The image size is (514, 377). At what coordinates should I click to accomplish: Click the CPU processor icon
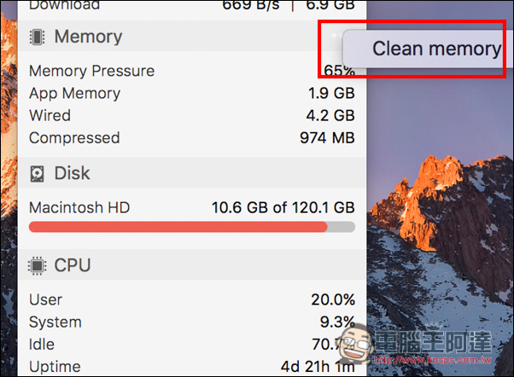(37, 265)
